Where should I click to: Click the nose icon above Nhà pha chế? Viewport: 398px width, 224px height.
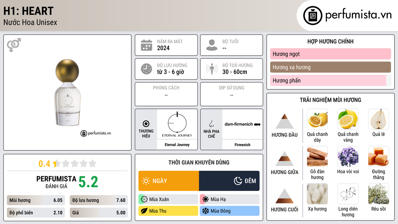(x=211, y=124)
